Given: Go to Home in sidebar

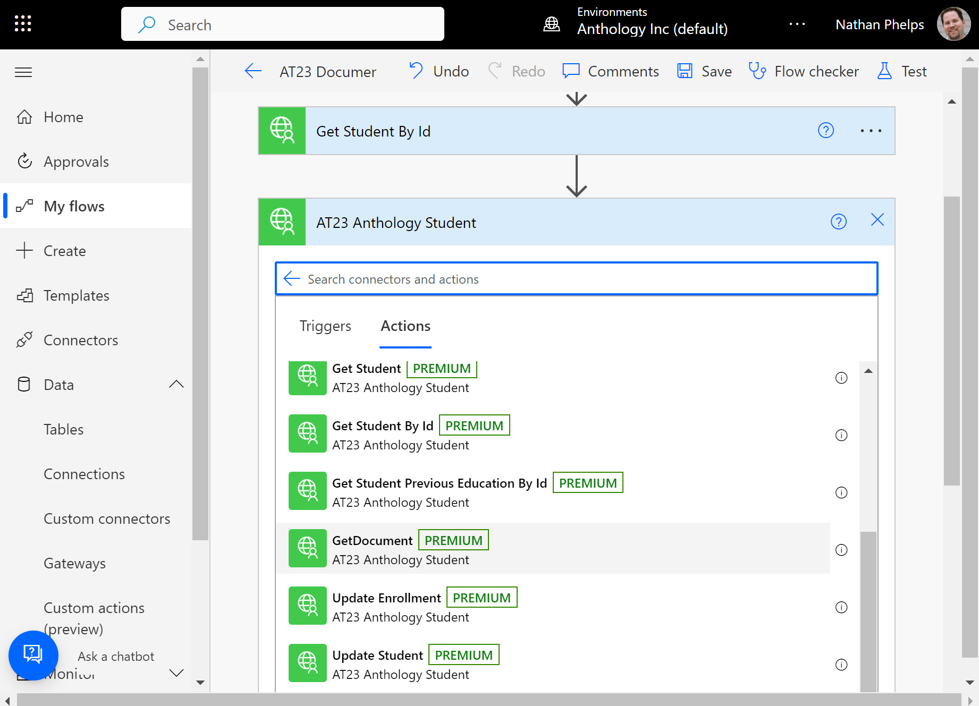Looking at the screenshot, I should click(x=96, y=117).
